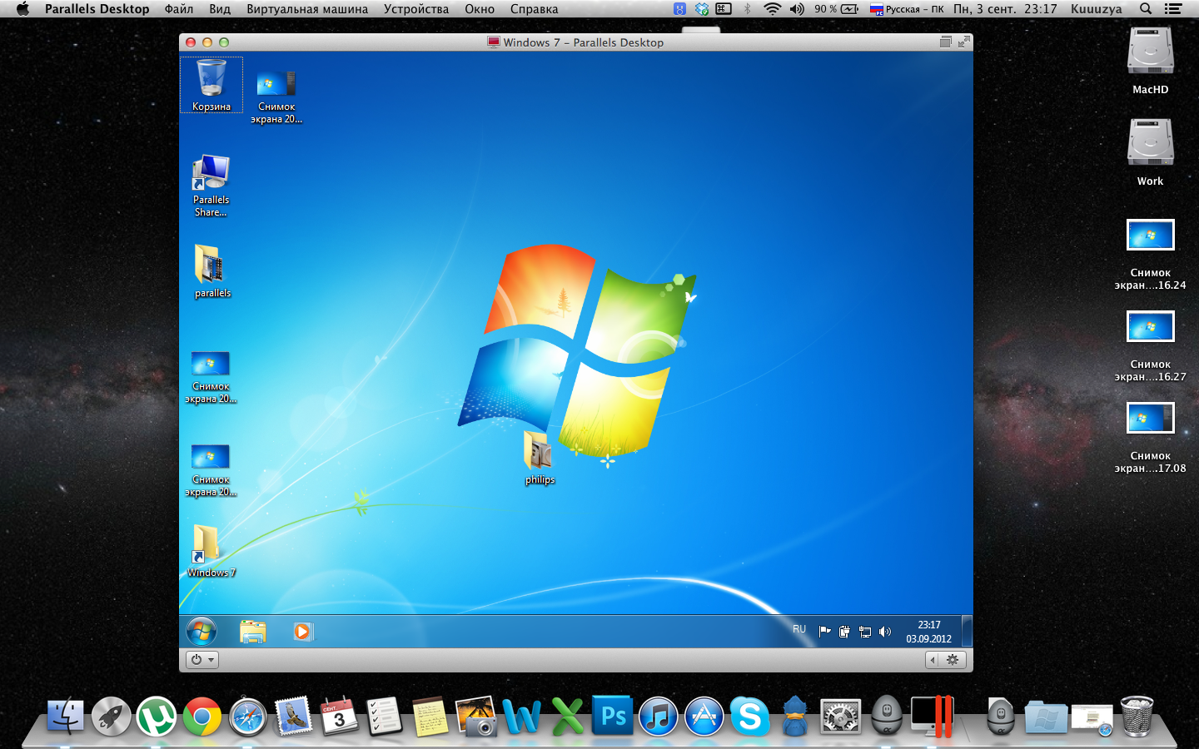Open the Устройства menu
Screen dimensions: 1199x749
(x=416, y=9)
